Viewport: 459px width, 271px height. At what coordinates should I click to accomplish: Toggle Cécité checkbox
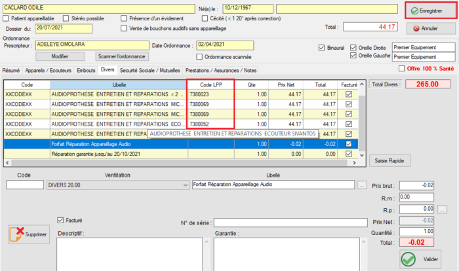click(x=205, y=18)
